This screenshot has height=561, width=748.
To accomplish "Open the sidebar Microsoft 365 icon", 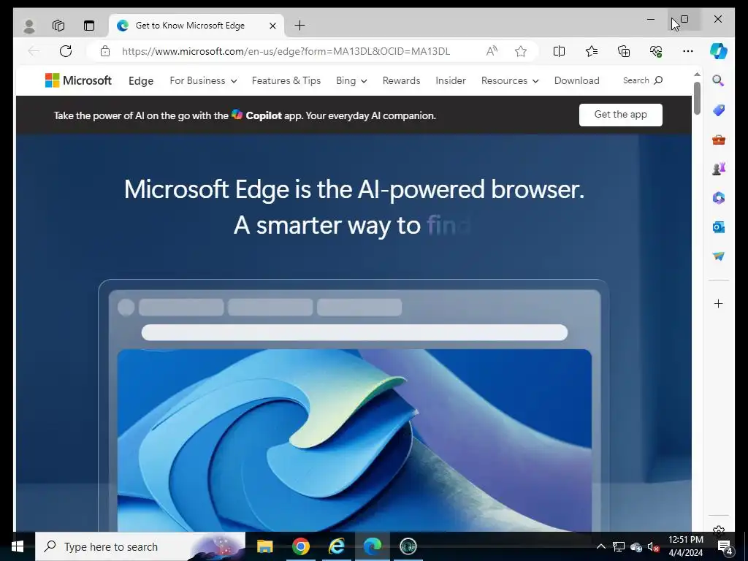I will pyautogui.click(x=719, y=197).
